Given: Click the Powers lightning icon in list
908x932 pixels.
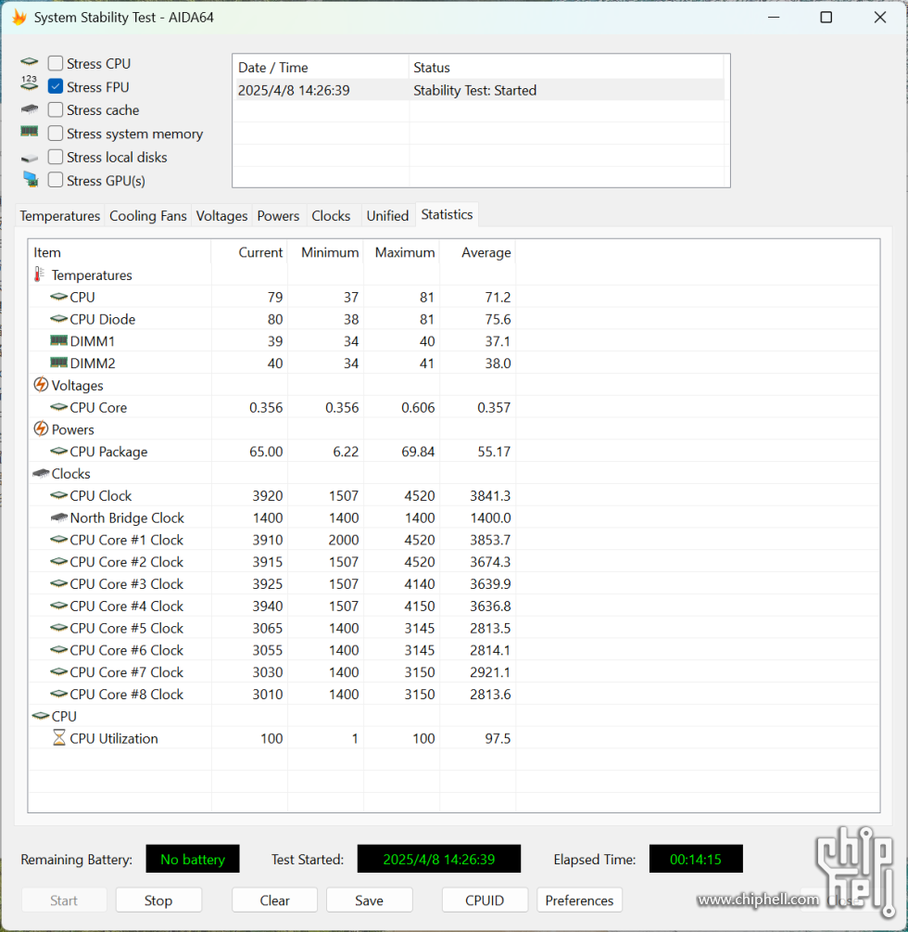Looking at the screenshot, I should point(41,428).
